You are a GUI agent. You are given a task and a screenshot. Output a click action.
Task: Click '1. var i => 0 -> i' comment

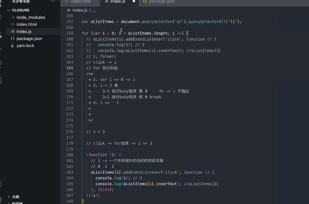coord(114,80)
